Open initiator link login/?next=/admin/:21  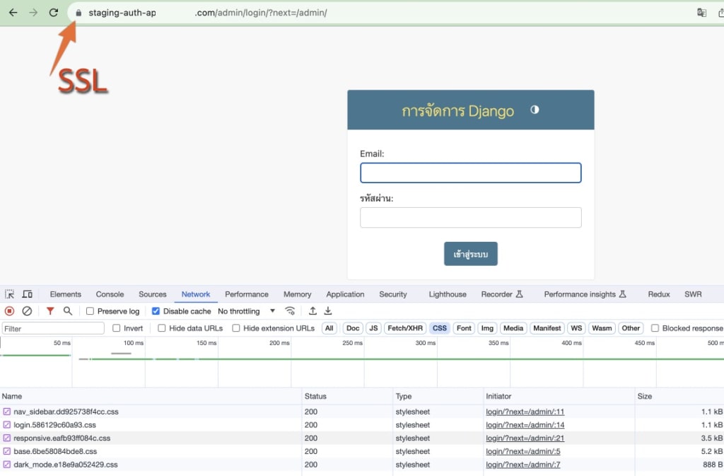click(525, 438)
